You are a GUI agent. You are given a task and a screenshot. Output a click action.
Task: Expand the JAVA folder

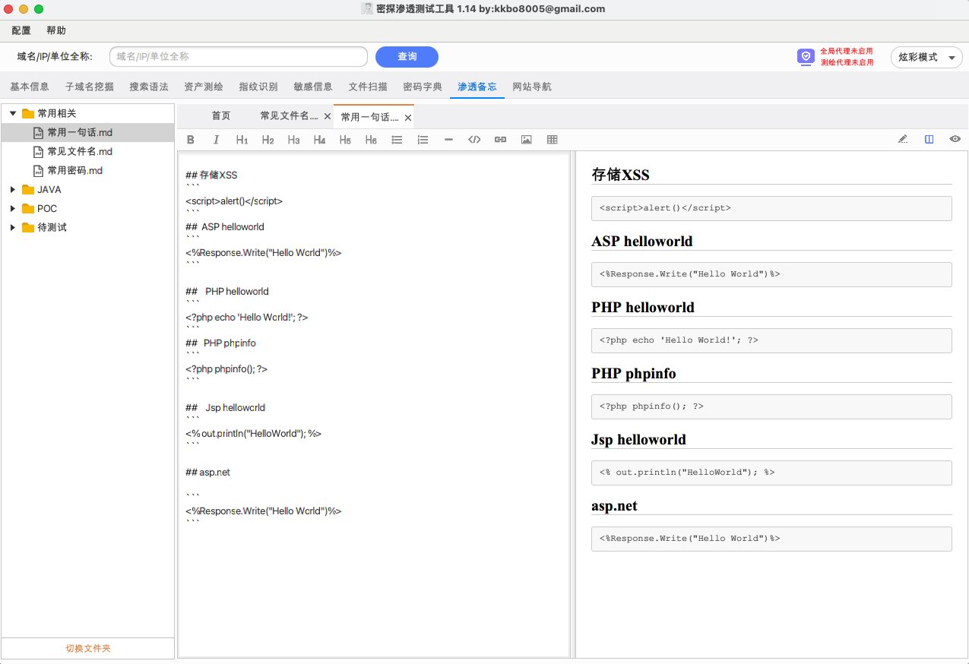click(13, 189)
